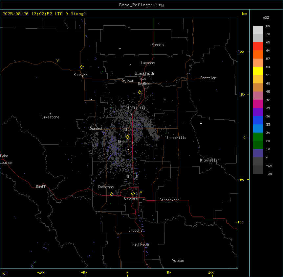This screenshot has width=283, height=277.
Task: Click the Didsbury label
Action: tap(126, 142)
